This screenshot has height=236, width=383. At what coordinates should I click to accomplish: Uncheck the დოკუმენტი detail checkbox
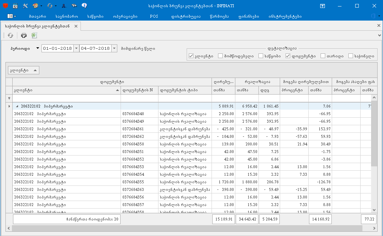click(288, 56)
